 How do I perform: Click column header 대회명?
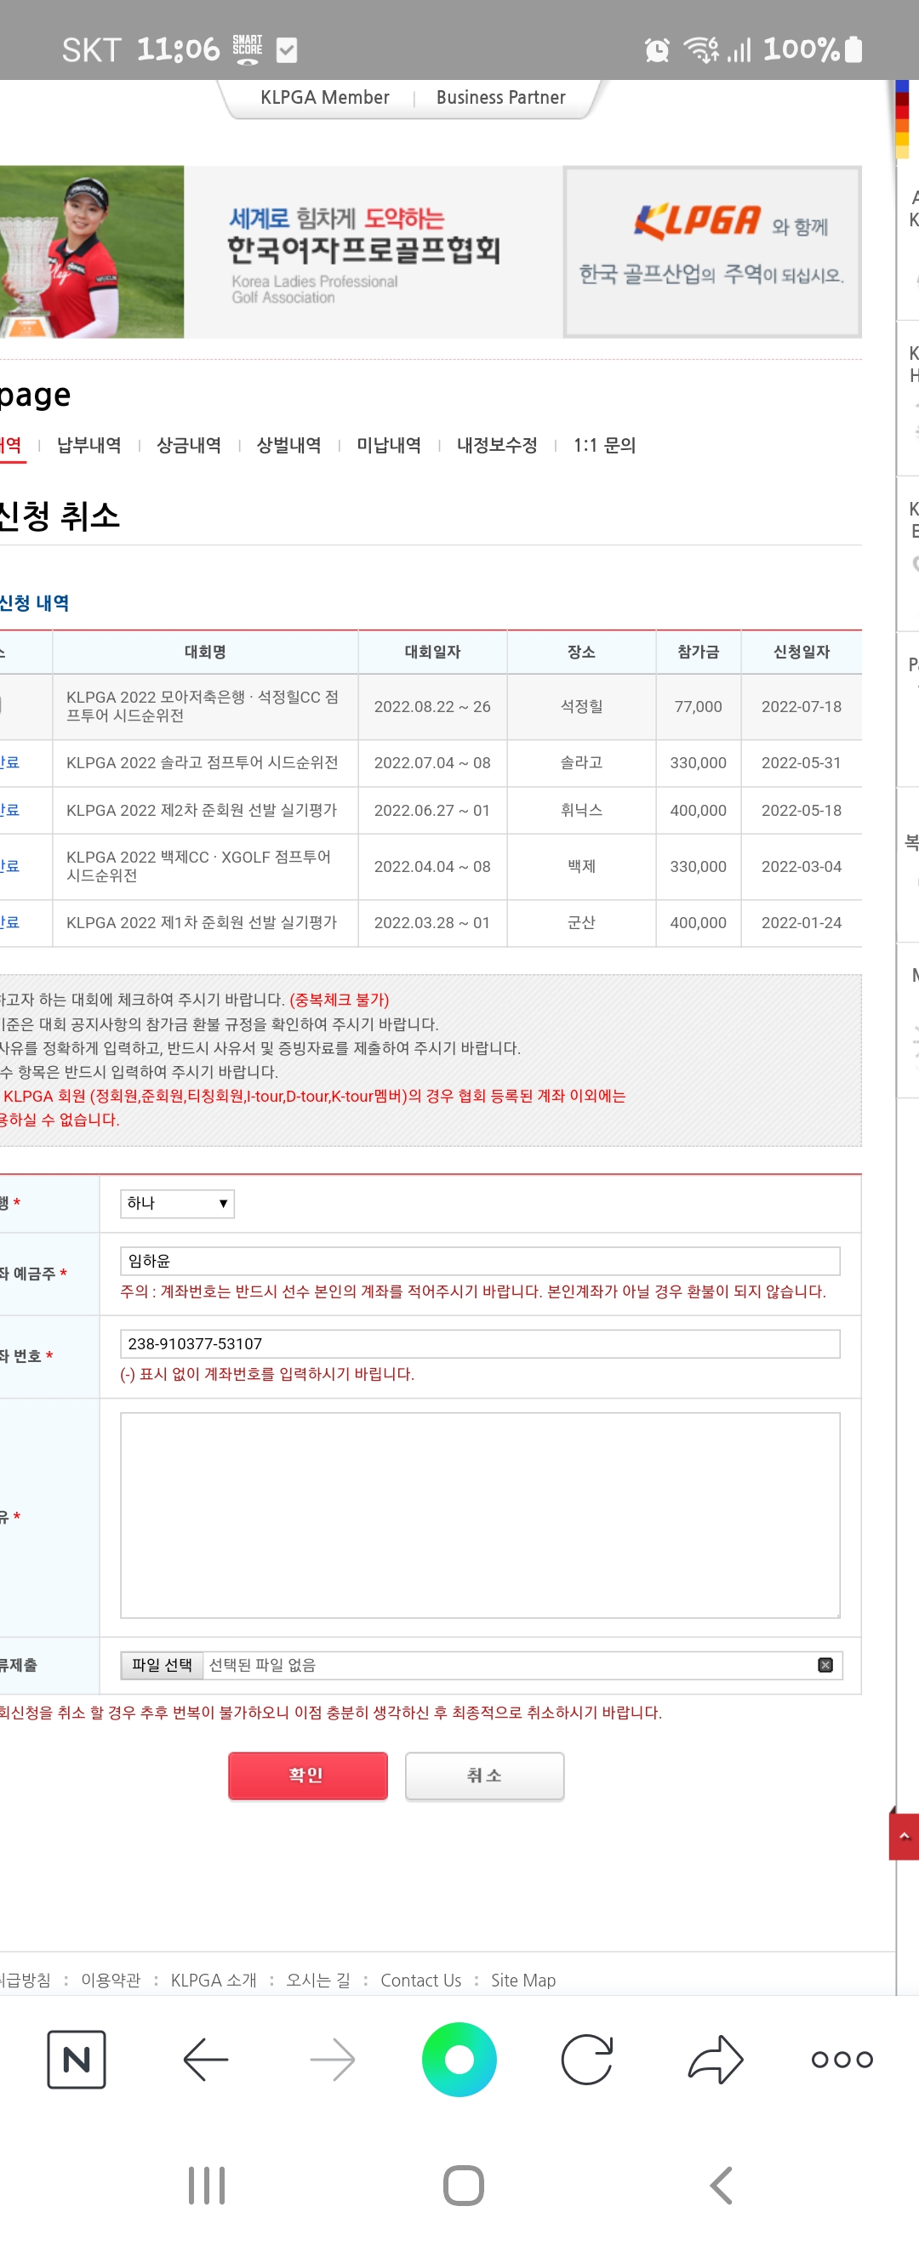click(x=205, y=652)
